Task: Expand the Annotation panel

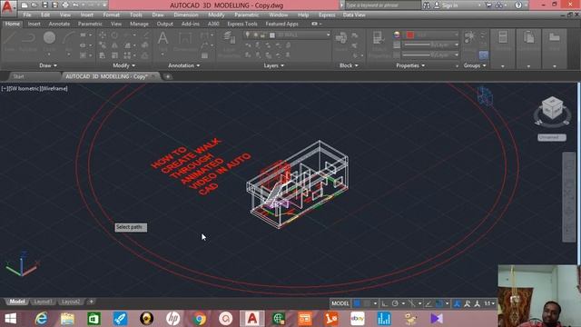Action: click(183, 65)
